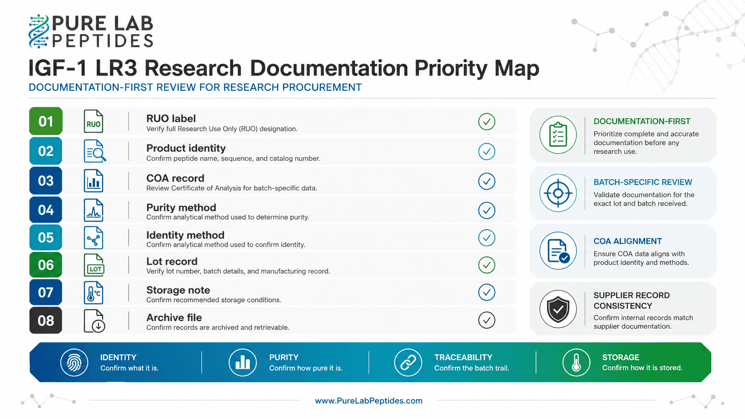This screenshot has width=745, height=419.
Task: Click the COA record title
Action: coord(175,178)
